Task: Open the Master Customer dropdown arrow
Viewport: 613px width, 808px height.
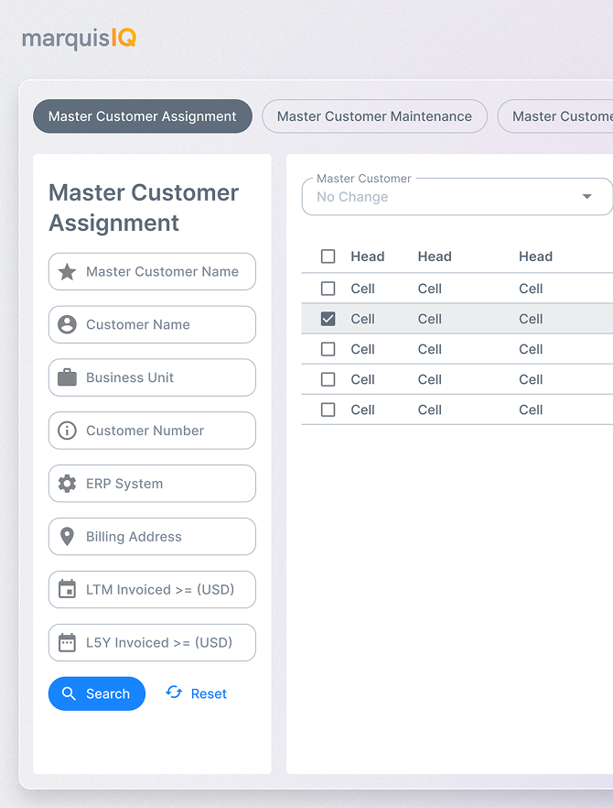Action: 586,196
